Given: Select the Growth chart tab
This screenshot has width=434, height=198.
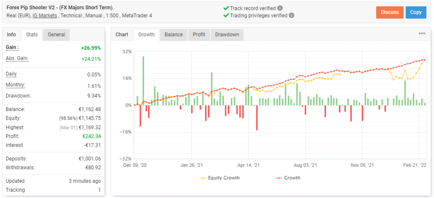Looking at the screenshot, I should click(x=146, y=35).
